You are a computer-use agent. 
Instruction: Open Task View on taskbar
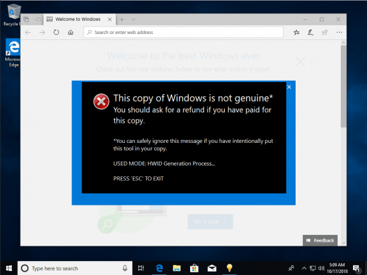pyautogui.click(x=141, y=268)
